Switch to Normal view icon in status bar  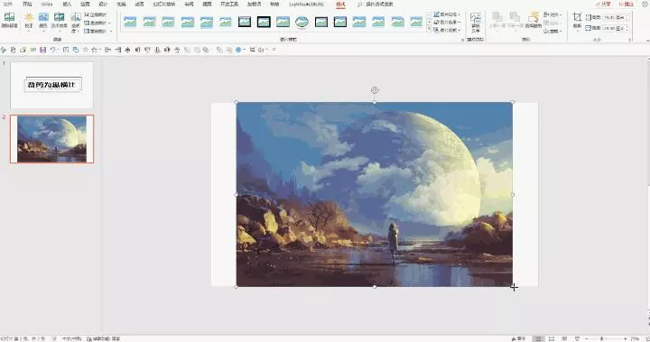pyautogui.click(x=538, y=338)
